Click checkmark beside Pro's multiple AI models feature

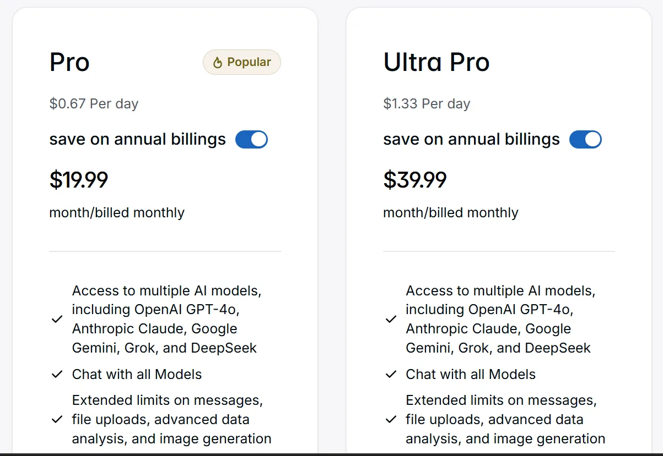(x=57, y=319)
